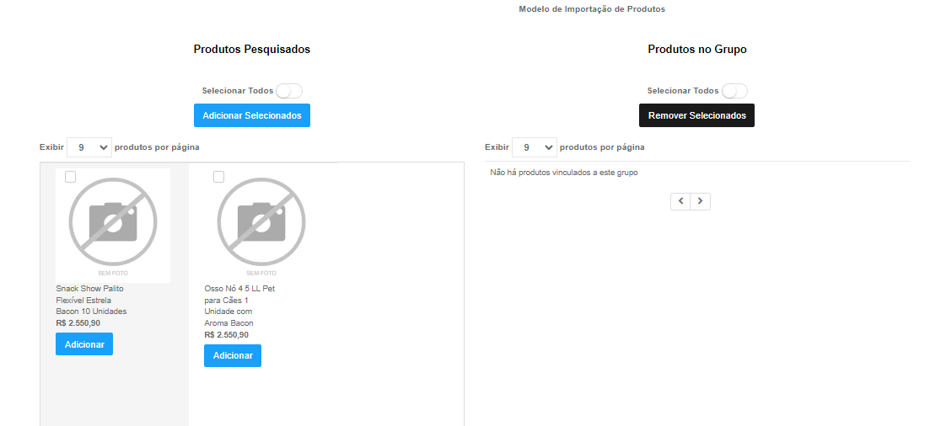Toggle Selecionar Todos under Produtos Pesquisados

pyautogui.click(x=289, y=91)
